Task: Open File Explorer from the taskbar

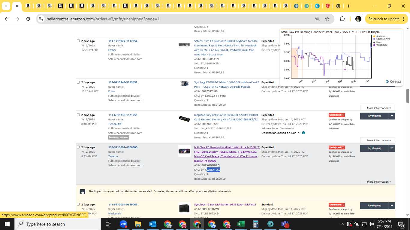Action: click(138, 224)
